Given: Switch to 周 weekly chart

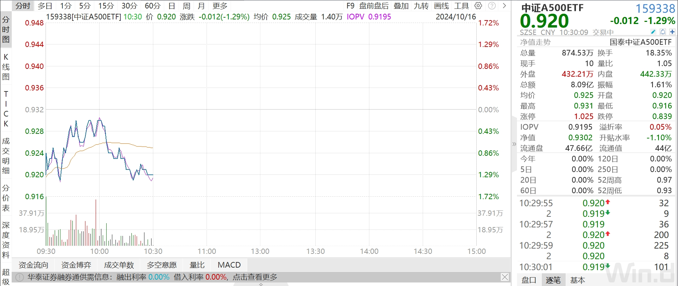Looking at the screenshot, I should 186,6.
